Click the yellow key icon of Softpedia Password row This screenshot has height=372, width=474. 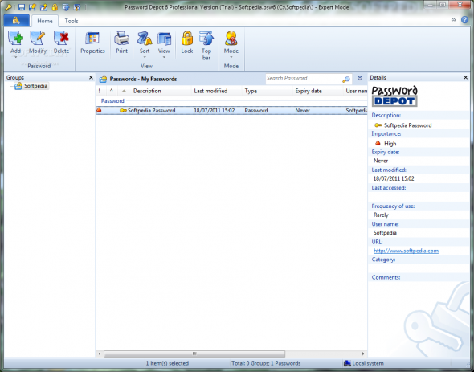pyautogui.click(x=123, y=110)
